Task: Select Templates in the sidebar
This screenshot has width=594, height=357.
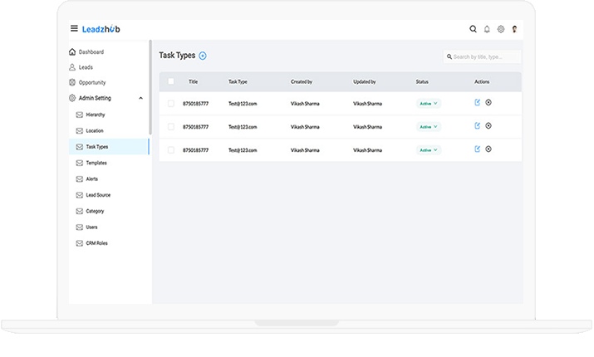Action: [x=96, y=163]
